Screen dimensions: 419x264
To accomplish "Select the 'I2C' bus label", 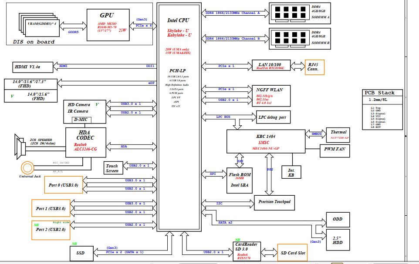I will tap(219, 204).
